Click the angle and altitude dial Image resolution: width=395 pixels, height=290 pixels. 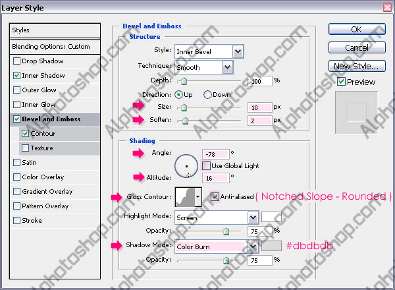(x=186, y=166)
